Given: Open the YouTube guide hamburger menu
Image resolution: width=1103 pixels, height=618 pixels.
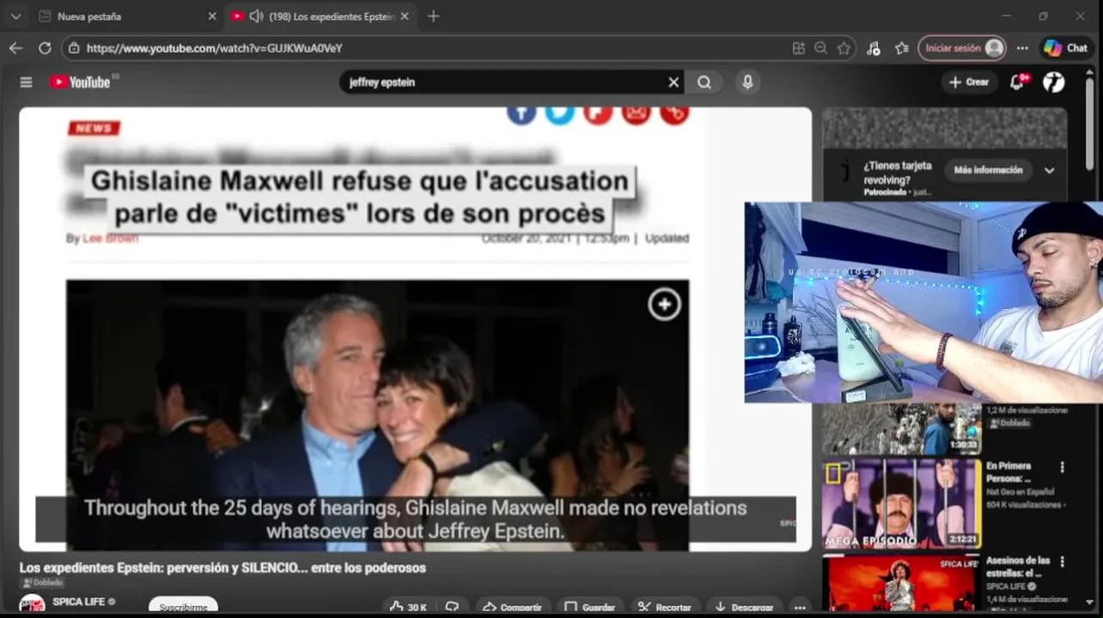Looking at the screenshot, I should coord(26,82).
